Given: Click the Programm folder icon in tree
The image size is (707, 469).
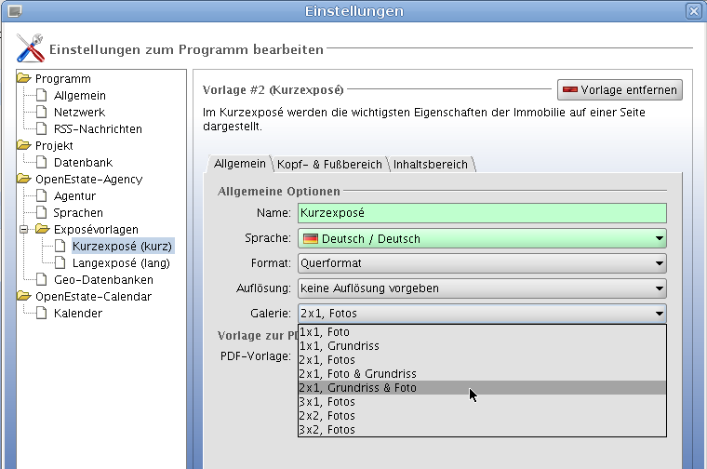Looking at the screenshot, I should [24, 79].
